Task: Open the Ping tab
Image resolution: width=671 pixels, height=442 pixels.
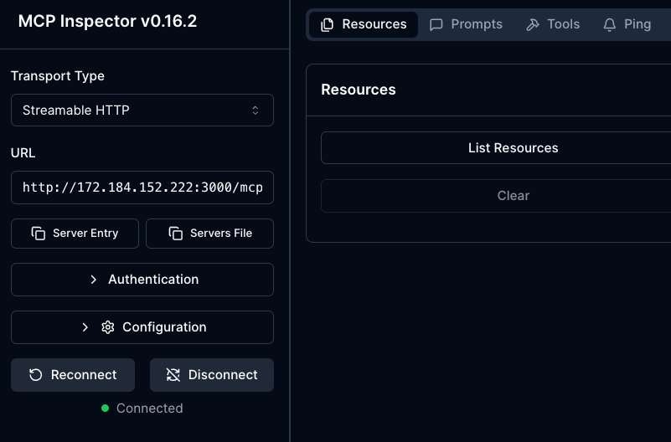Action: (627, 24)
